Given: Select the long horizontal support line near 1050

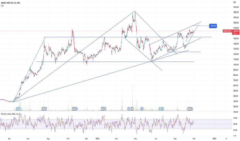Looking at the screenshot, I should pyautogui.click(x=115, y=62).
